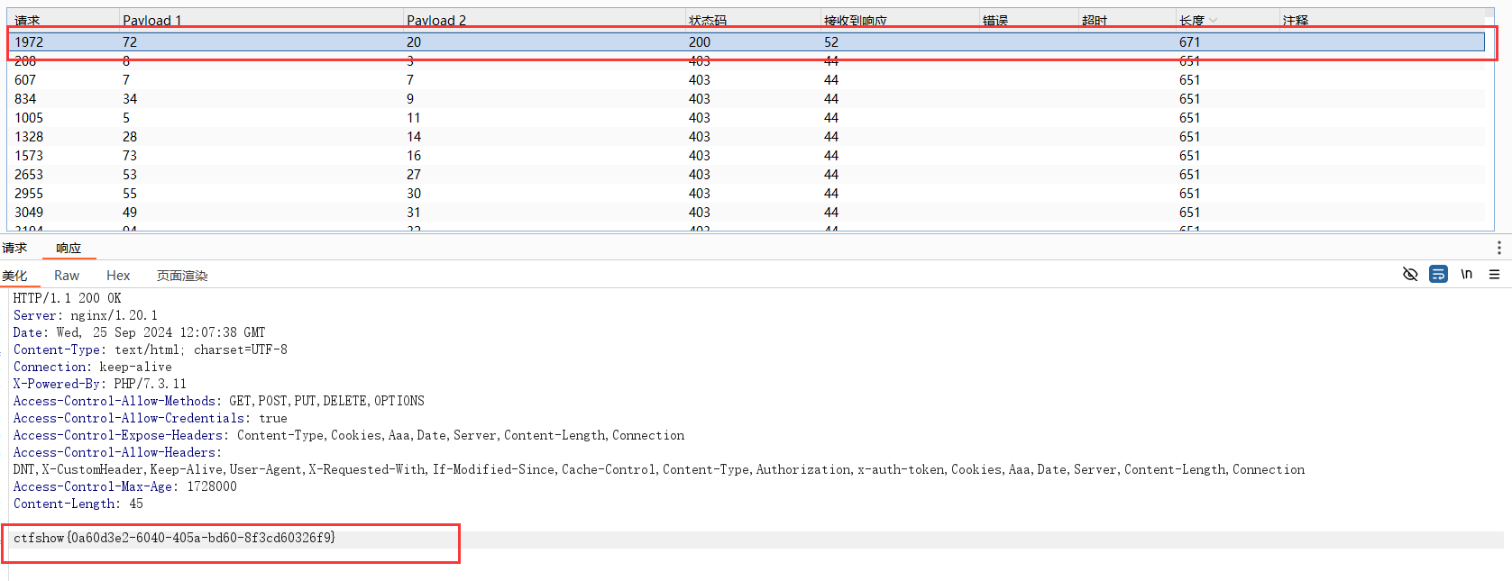Viewport: 1512px width, 581px height.
Task: Toggle hidden characters eye icon
Action: (1410, 275)
